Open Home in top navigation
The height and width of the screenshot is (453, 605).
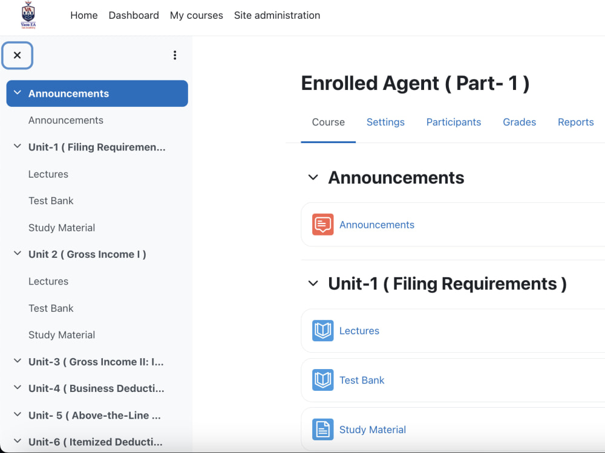[x=83, y=16]
